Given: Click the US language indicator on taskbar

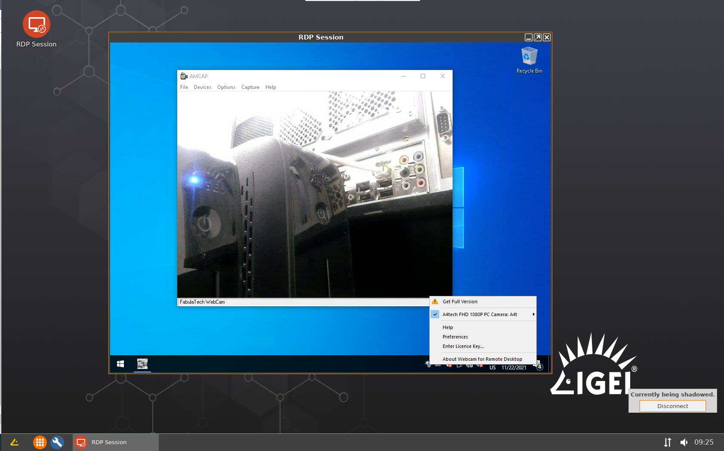Looking at the screenshot, I should (x=493, y=368).
